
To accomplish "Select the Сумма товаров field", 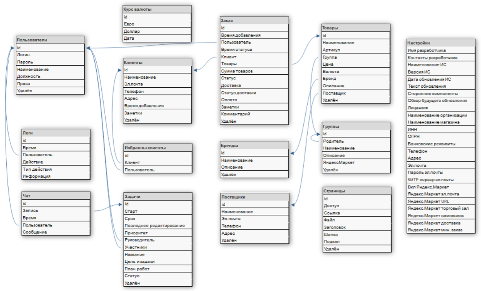I will tap(254, 71).
